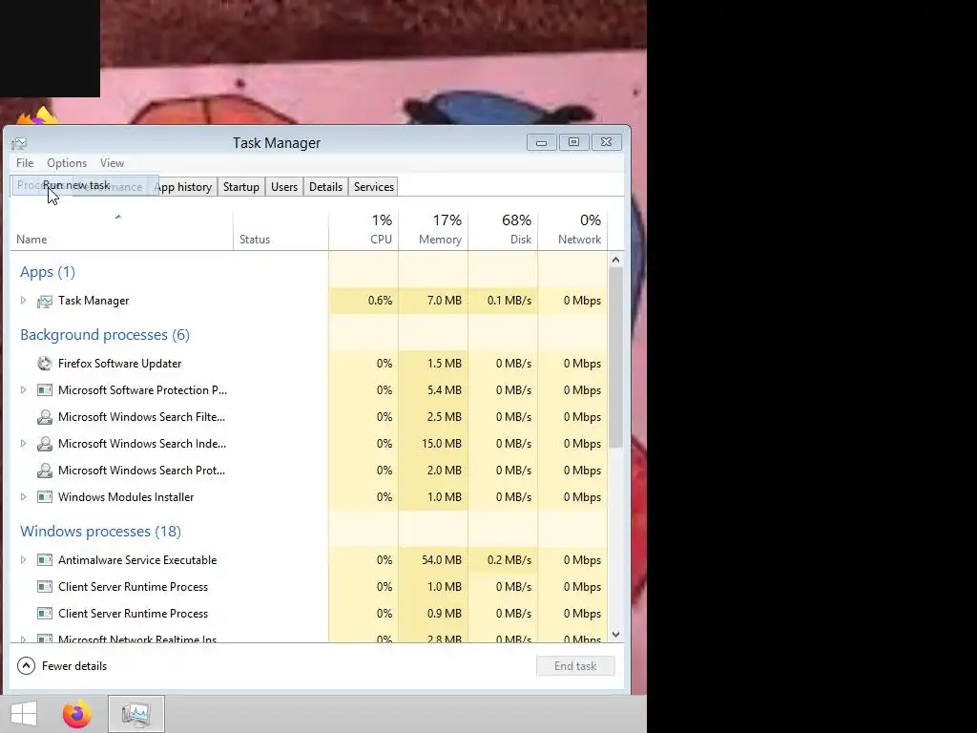Switch to the App history tab
The image size is (977, 733).
(x=183, y=187)
